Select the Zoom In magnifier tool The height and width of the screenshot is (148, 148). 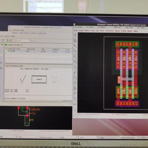(x=75, y=46)
